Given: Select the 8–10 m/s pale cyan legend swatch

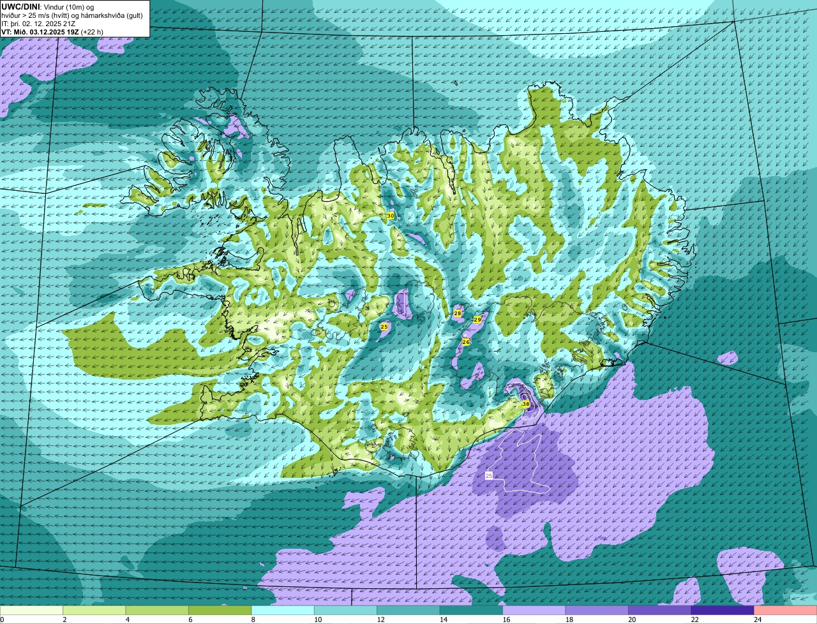Looking at the screenshot, I should (x=283, y=610).
